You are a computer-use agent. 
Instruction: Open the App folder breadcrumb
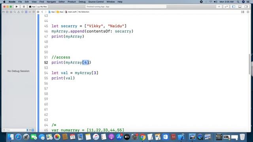pos(60,12)
